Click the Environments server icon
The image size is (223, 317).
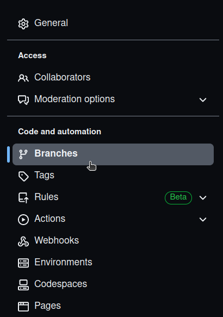tap(23, 263)
